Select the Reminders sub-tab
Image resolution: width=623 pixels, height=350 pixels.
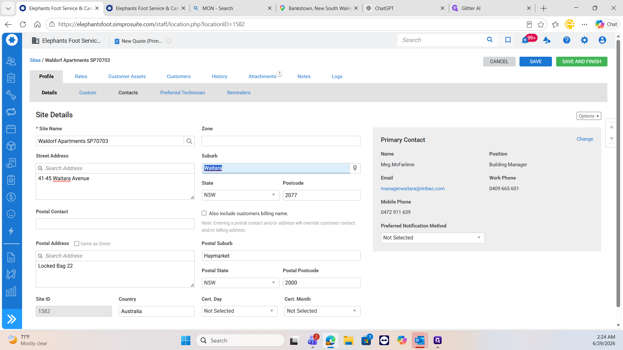[238, 93]
